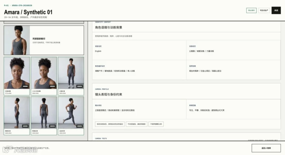285x155 pixels.
Task: Click the 同源面部裁切 card title text
Action: [x=39, y=39]
